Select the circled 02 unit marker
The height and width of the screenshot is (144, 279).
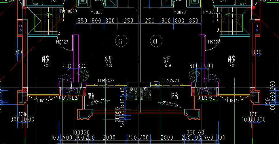tap(121, 41)
